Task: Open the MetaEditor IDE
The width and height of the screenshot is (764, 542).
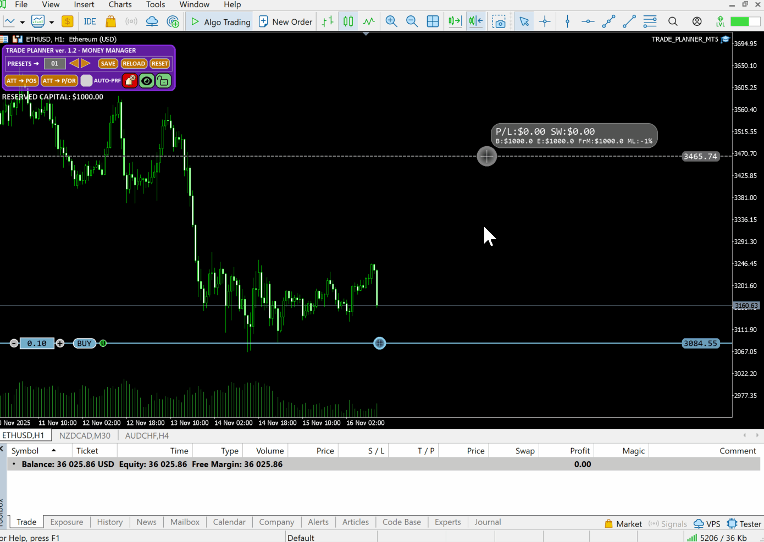Action: tap(90, 21)
